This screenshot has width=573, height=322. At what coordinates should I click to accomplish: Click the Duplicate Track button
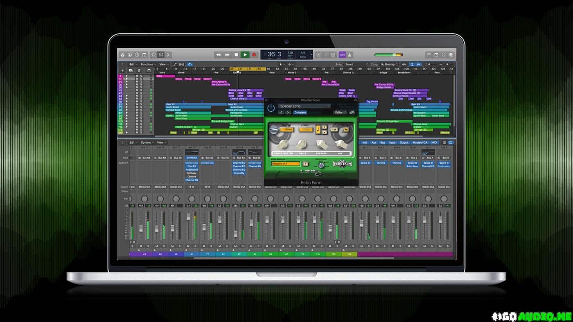pos(131,71)
